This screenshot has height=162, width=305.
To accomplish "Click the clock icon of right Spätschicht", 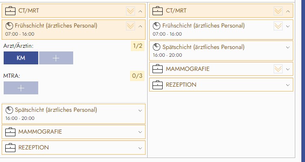I will coord(157,47).
